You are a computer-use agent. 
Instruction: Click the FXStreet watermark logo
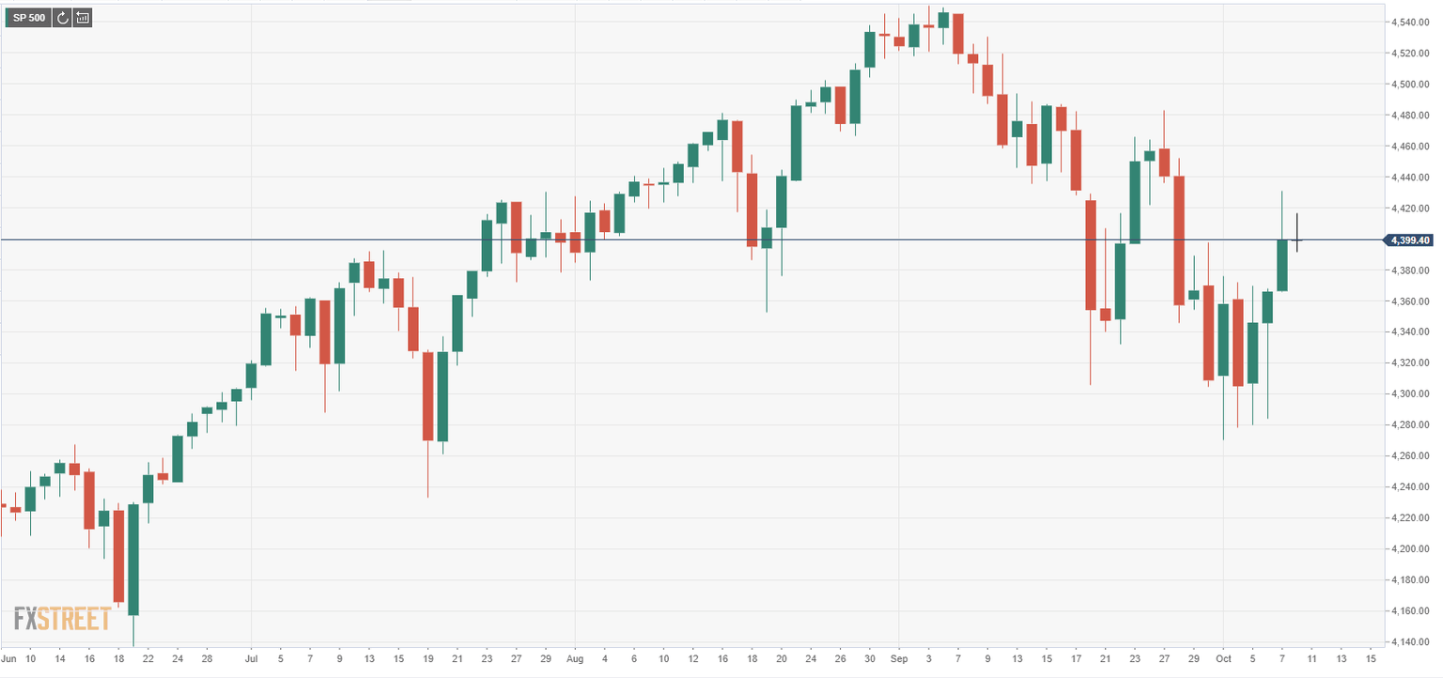pyautogui.click(x=63, y=619)
